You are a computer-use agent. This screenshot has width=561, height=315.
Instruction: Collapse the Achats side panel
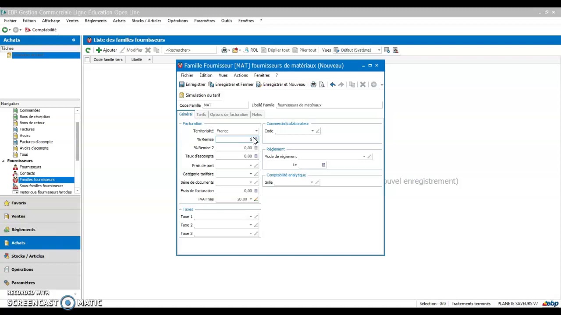point(74,40)
